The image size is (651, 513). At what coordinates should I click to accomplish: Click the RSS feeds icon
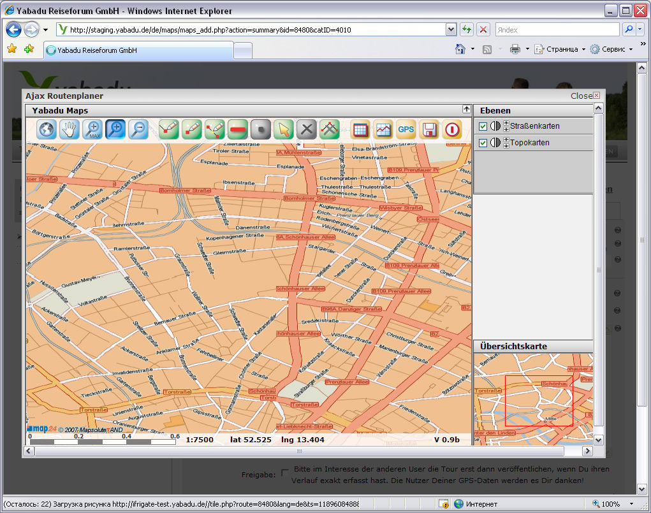(487, 50)
